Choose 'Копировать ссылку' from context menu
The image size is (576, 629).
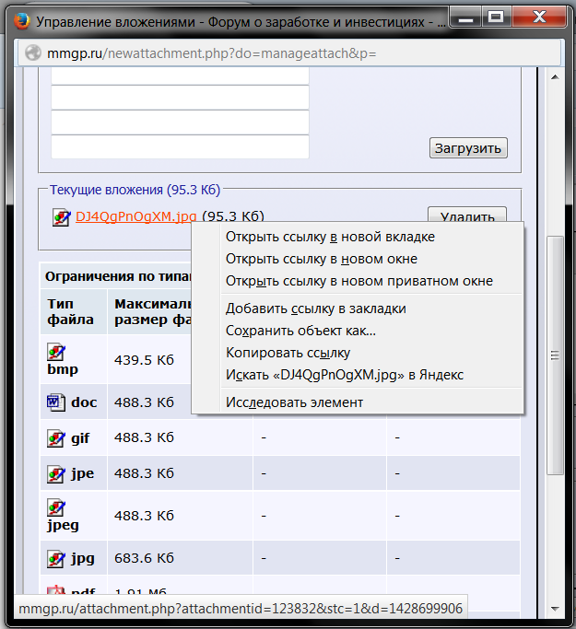point(288,353)
